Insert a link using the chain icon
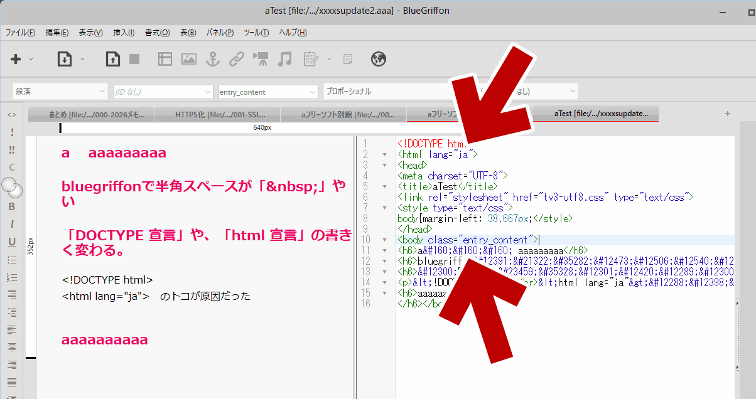This screenshot has height=399, width=756. 237,59
